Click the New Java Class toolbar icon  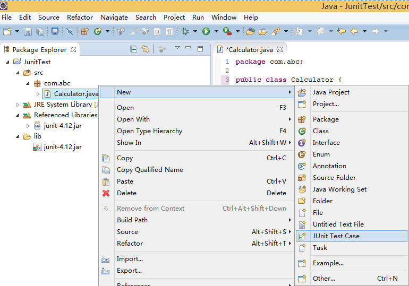98,31
